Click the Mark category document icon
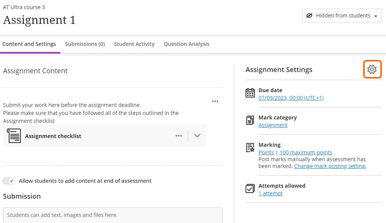This screenshot has height=223, width=386. tap(250, 121)
